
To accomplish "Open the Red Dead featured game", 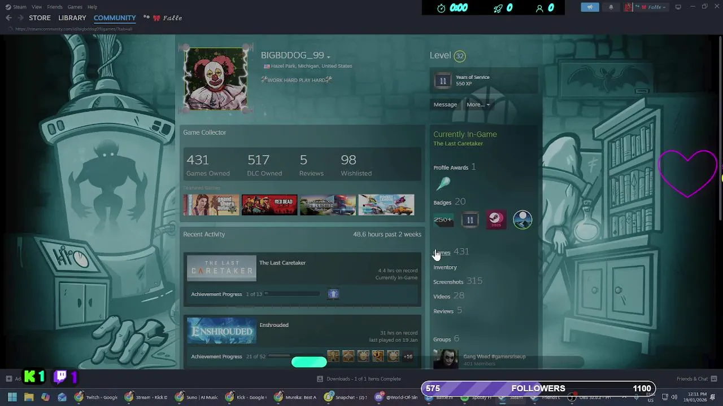I will point(269,205).
